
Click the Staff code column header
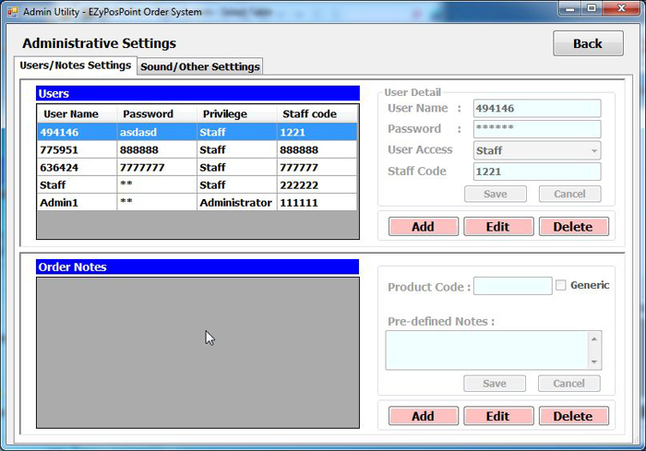tap(317, 113)
